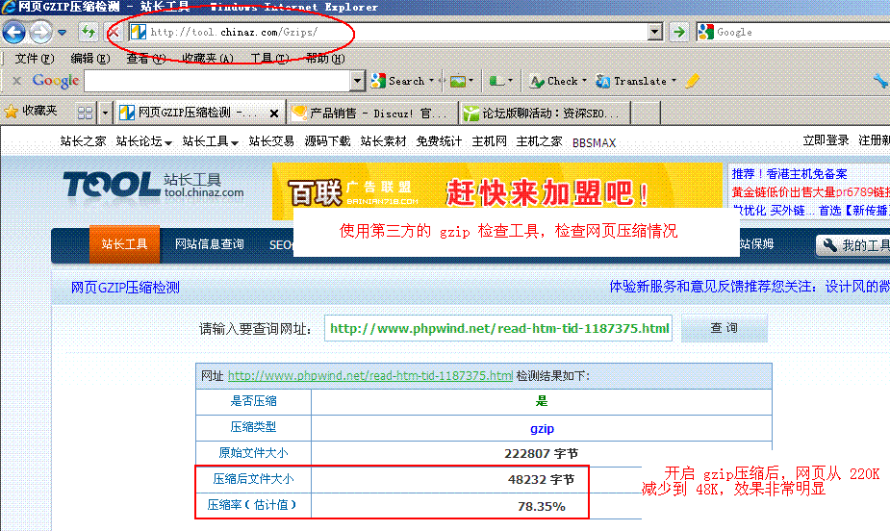Click the URL input field for query
890x531 pixels.
498,328
